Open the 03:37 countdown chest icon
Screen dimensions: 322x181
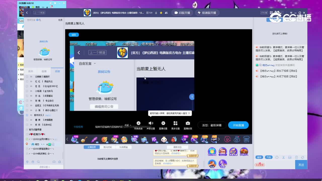pyautogui.click(x=223, y=152)
